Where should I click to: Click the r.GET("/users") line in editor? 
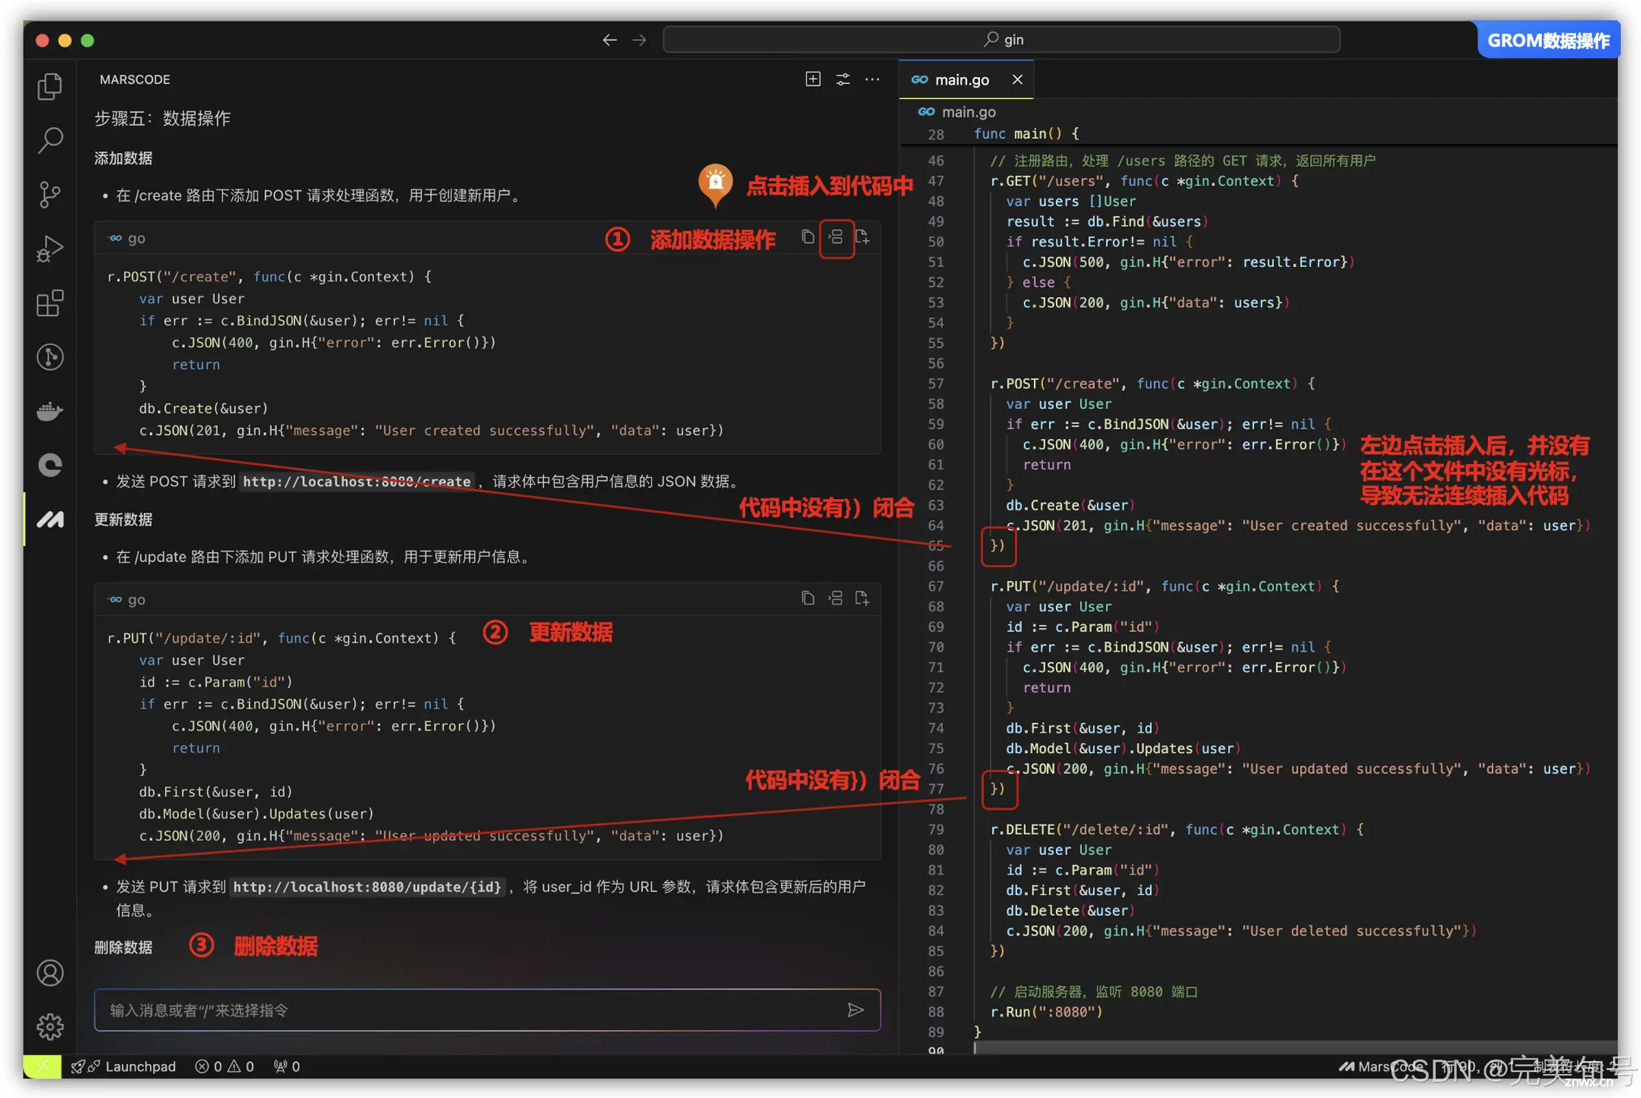point(1144,181)
